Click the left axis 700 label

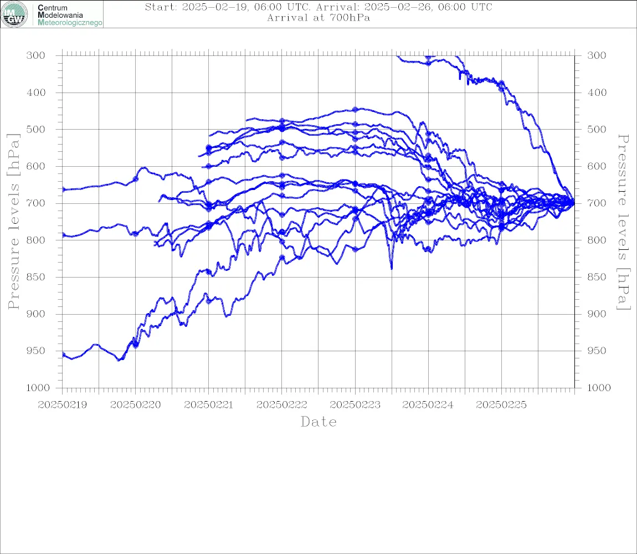coord(36,203)
